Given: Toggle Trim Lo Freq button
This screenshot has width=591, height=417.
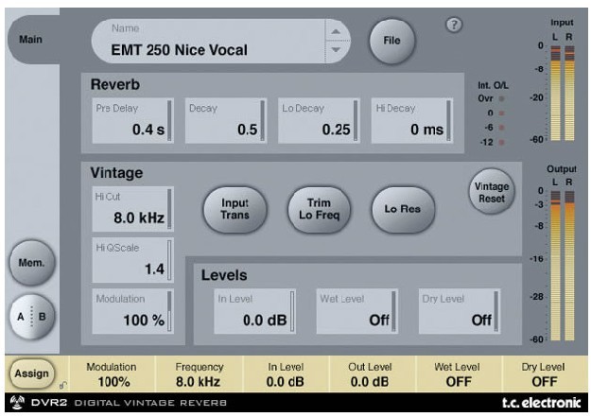Looking at the screenshot, I should pos(313,207).
